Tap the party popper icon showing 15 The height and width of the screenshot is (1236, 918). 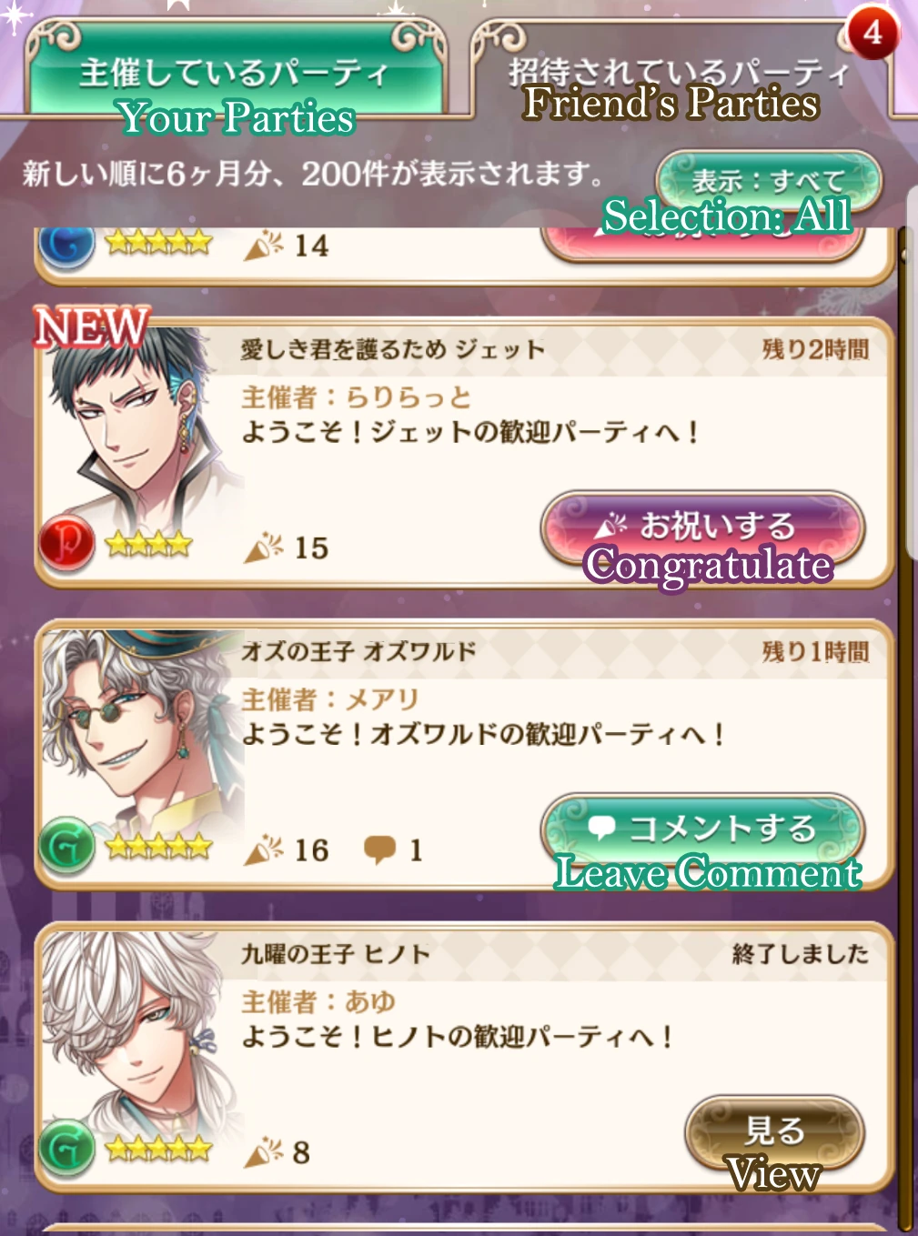coord(264,547)
